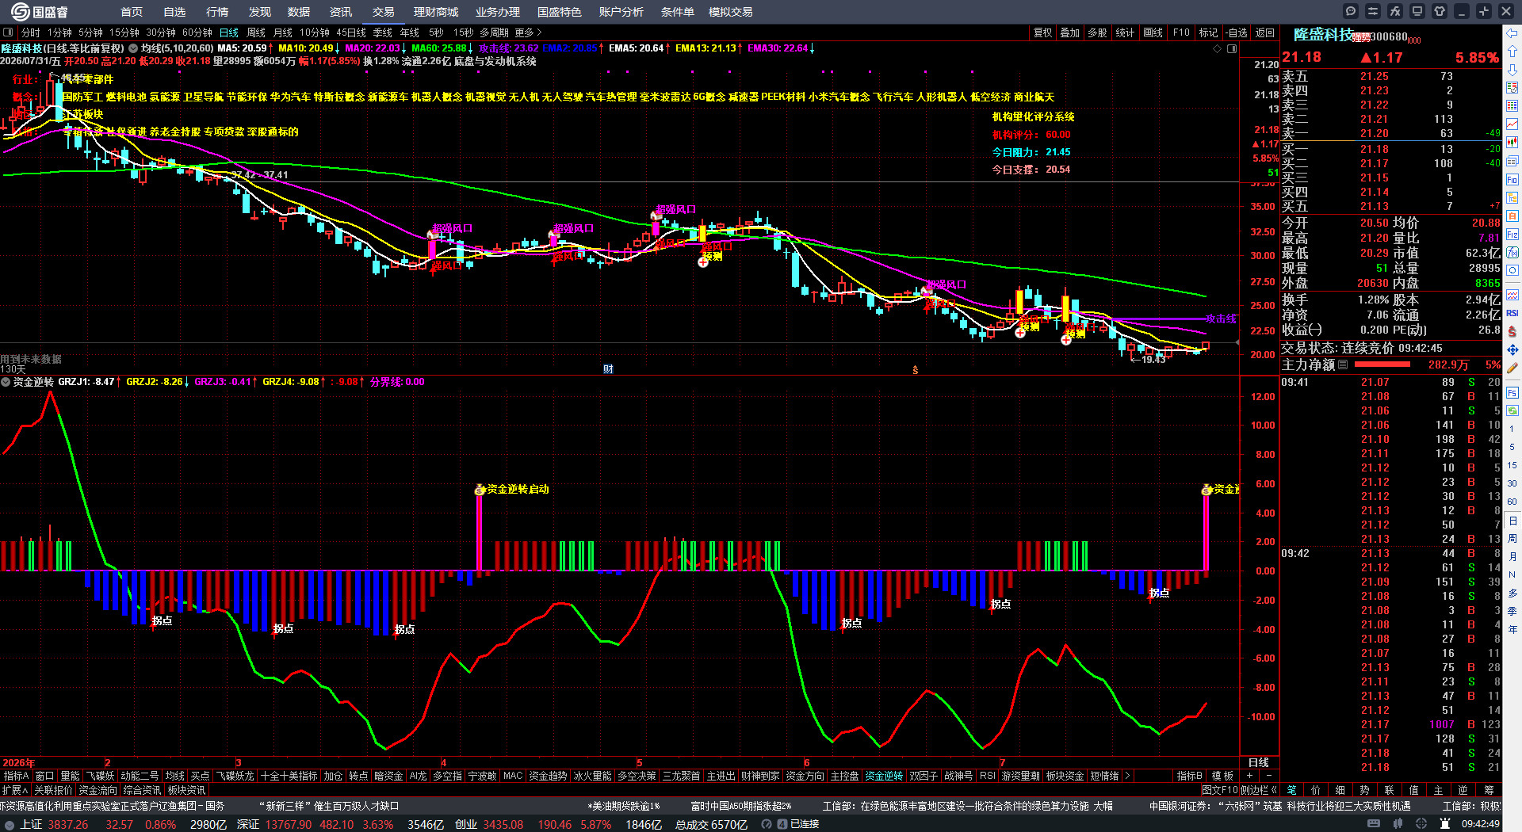Viewport: 1522px width, 832px height.
Task: Open the 行情 menu
Action: (217, 12)
